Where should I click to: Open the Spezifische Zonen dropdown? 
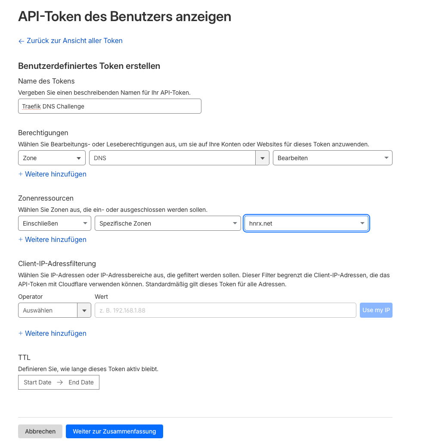(x=167, y=223)
